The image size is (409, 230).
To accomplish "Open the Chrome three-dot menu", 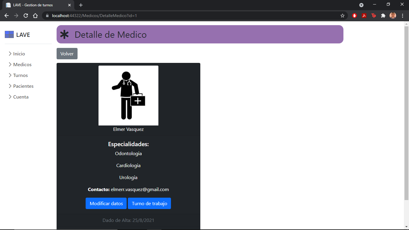I will (x=402, y=16).
